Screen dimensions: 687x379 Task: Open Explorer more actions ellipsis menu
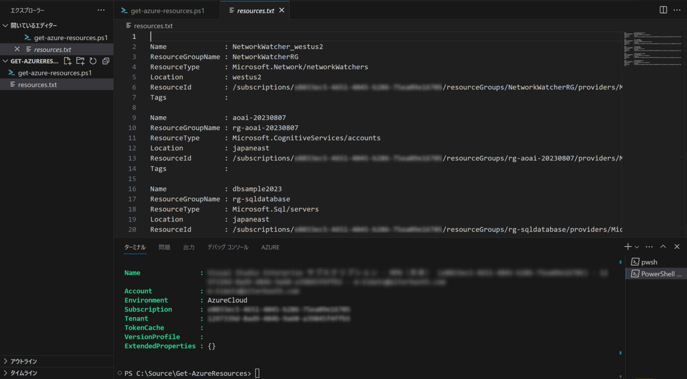pos(101,10)
